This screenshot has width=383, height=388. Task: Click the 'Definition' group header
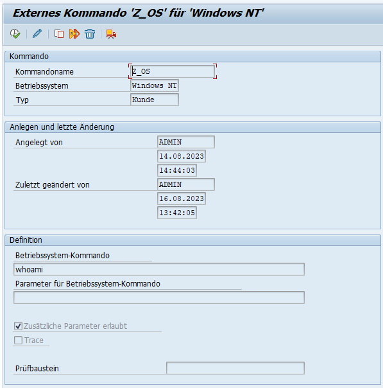26,240
